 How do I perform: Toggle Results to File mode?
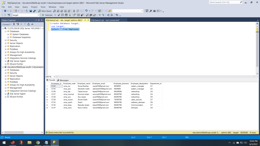pyautogui.click(x=95, y=15)
